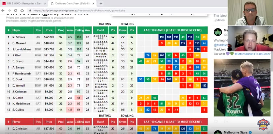This screenshot has height=134, width=273.
Task: Select player name D. Christian
Action: coord(20,129)
